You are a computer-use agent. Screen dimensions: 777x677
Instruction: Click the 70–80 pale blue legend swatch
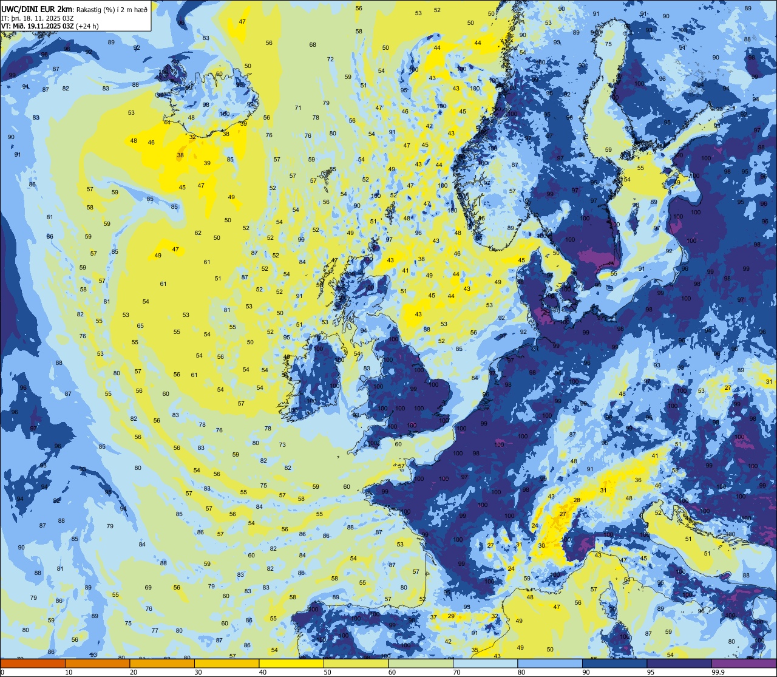tap(485, 664)
